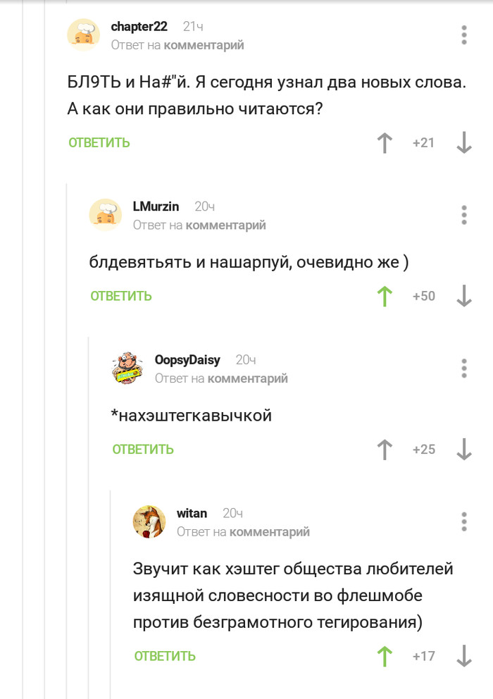The image size is (493, 699).
Task: Toggle the green upvote on witan's comment
Action: (x=385, y=656)
